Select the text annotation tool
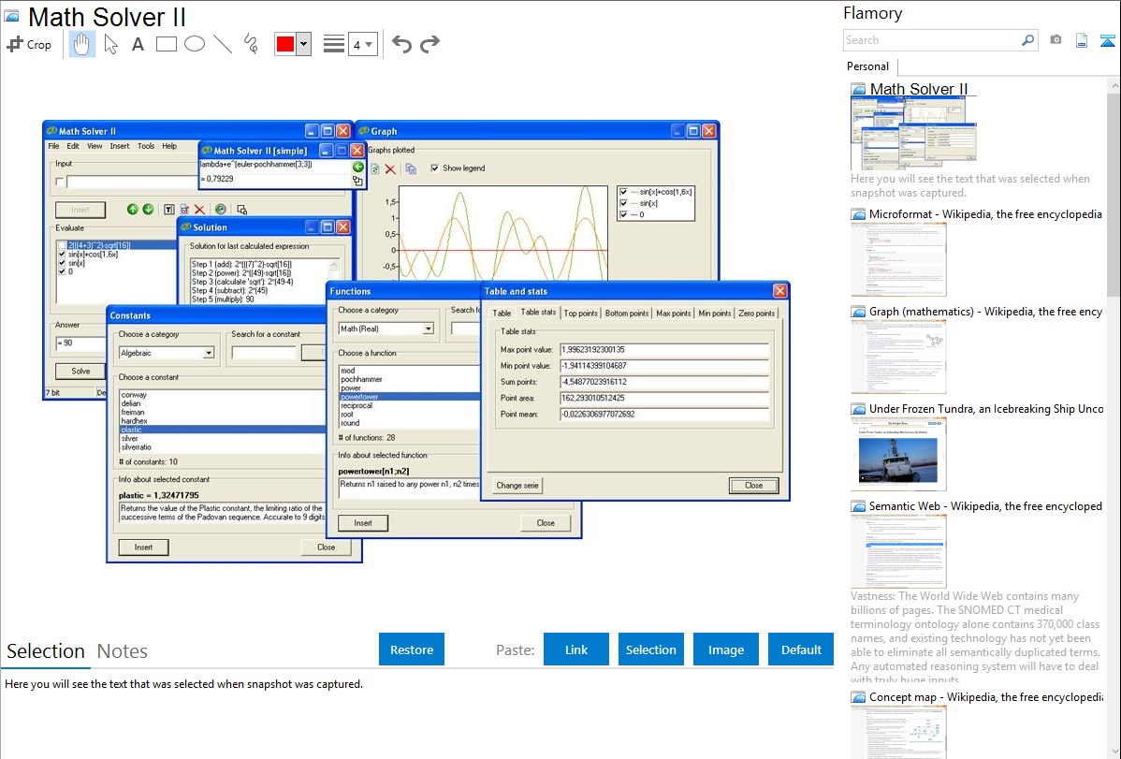Image resolution: width=1121 pixels, height=759 pixels. click(x=138, y=44)
